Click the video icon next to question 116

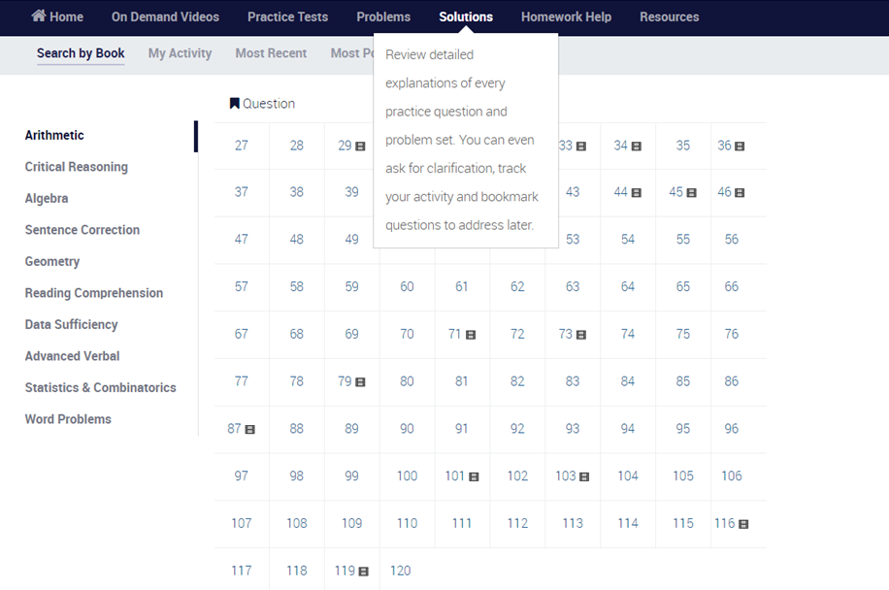tap(743, 524)
